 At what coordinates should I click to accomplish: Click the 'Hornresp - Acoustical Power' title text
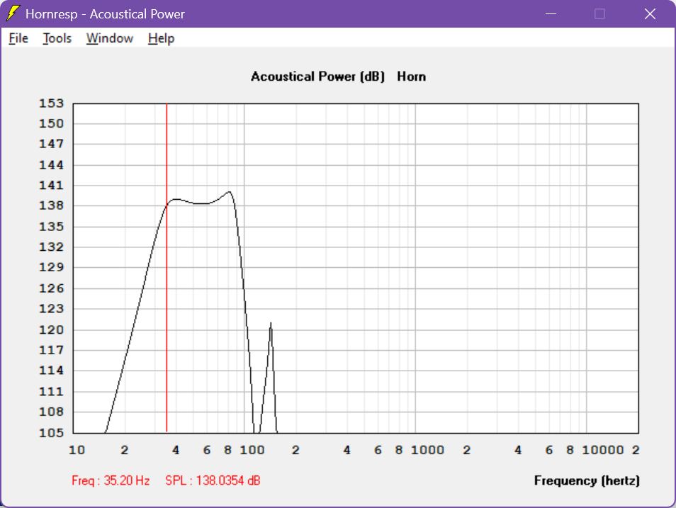105,13
